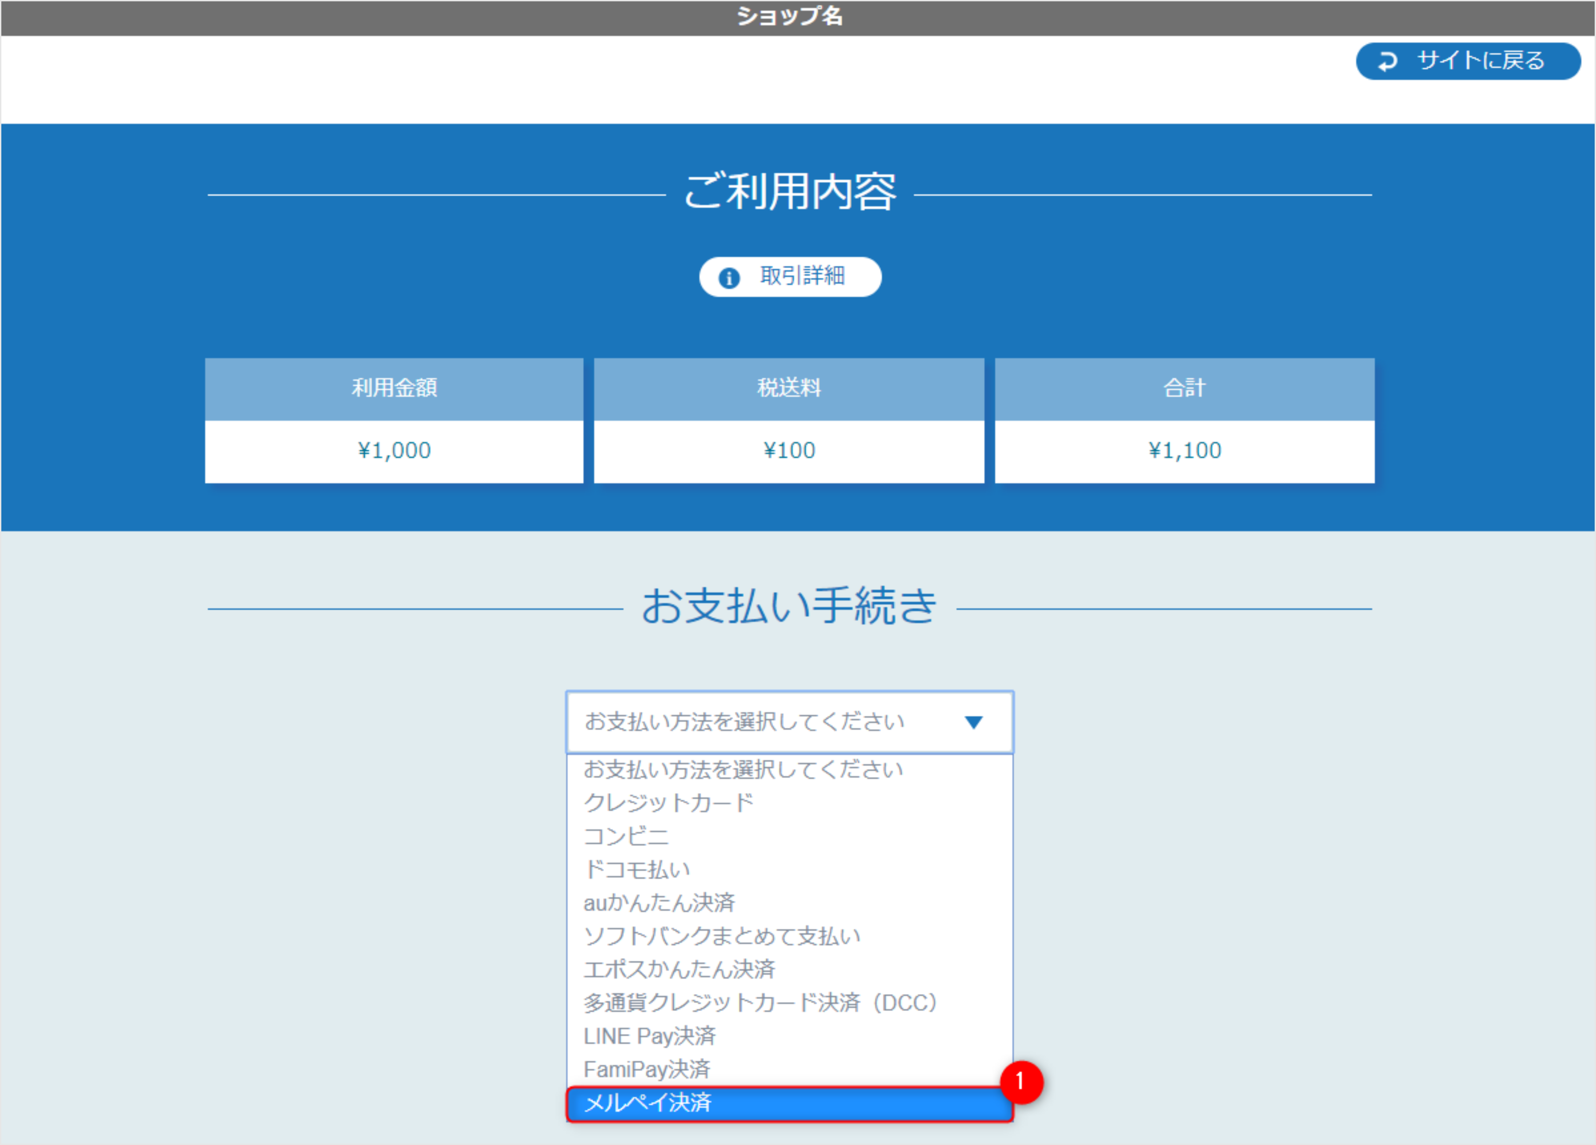This screenshot has width=1596, height=1145.
Task: Choose エポスかんたん決済 from the list
Action: pyautogui.click(x=680, y=969)
